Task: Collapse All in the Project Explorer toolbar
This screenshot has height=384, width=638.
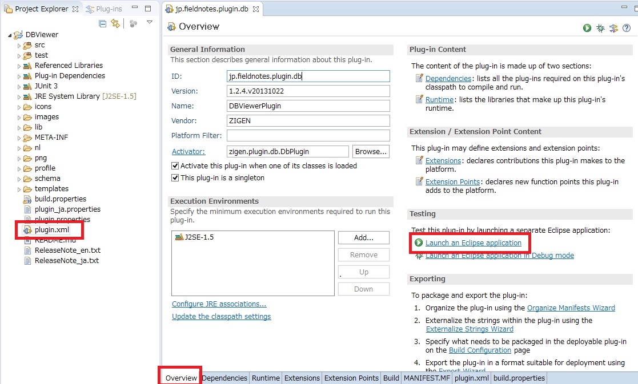Action: click(103, 22)
